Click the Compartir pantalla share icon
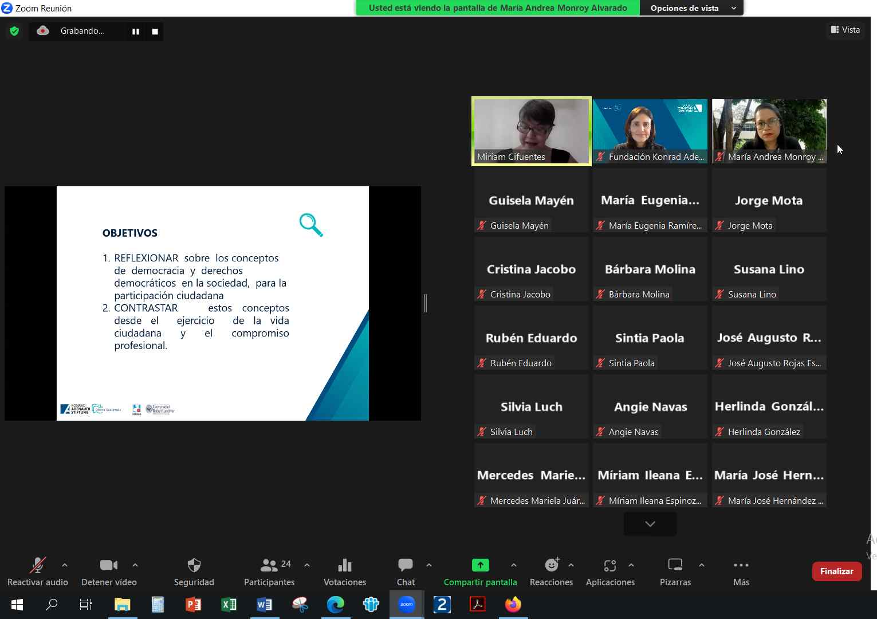The height and width of the screenshot is (619, 877). click(480, 566)
